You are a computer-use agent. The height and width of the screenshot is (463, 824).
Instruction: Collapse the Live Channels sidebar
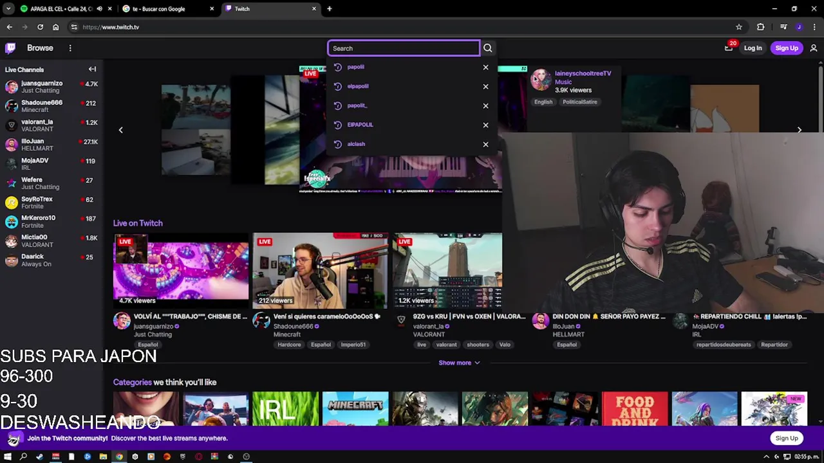coord(92,69)
